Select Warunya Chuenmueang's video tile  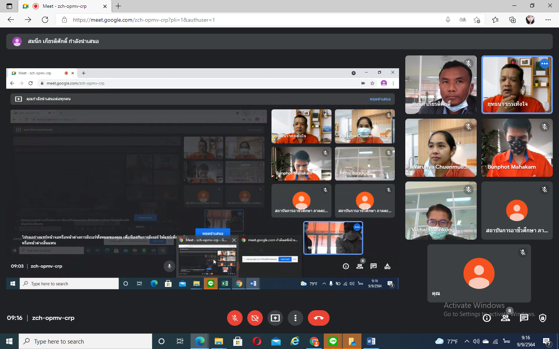tap(441, 148)
